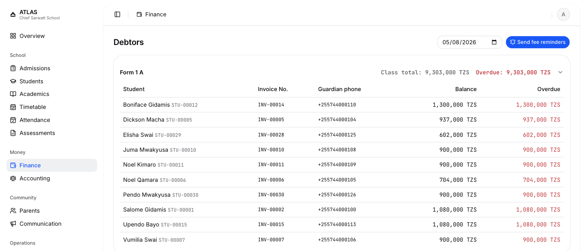This screenshot has height=251, width=583.
Task: Open the user avatar A
Action: (x=563, y=15)
